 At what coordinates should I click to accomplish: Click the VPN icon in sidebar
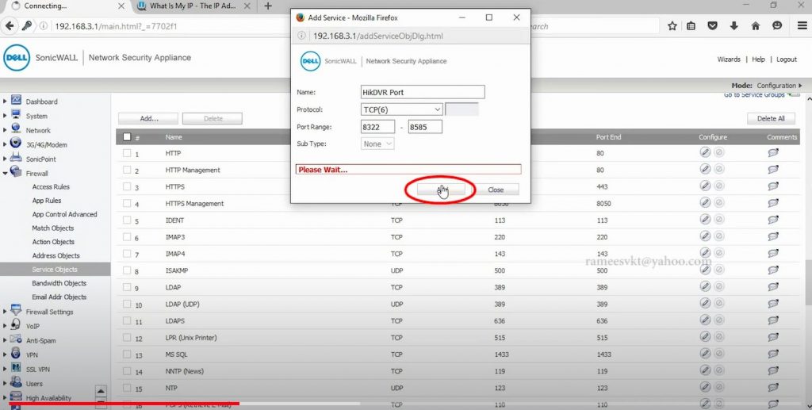point(16,354)
